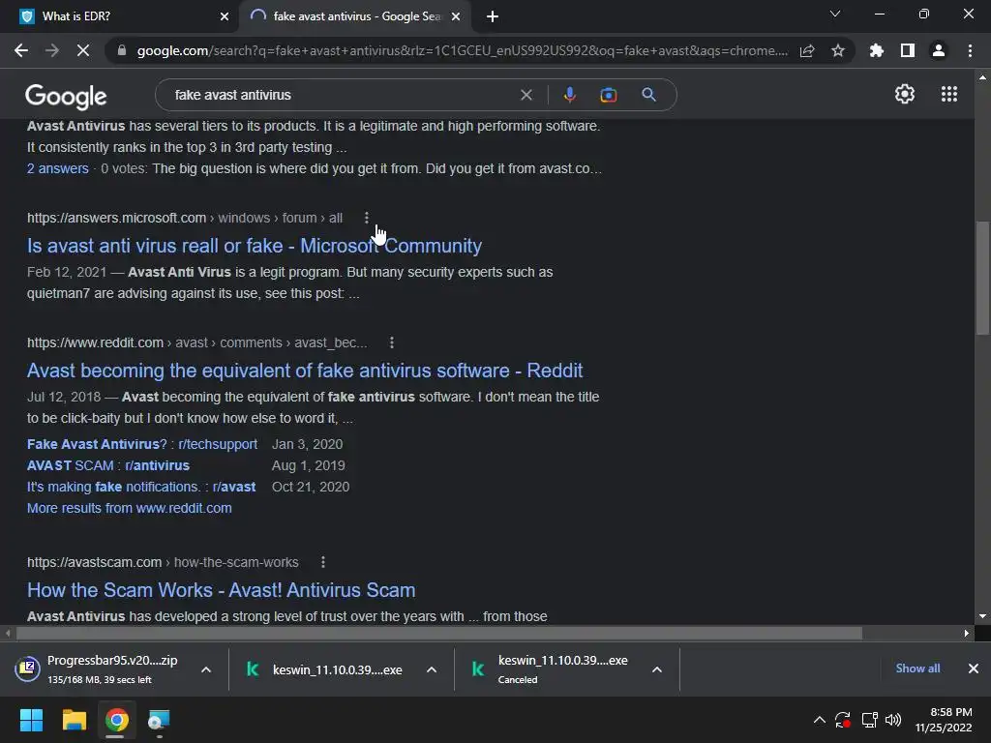Click the answers.microsoft.com breadcrumb URL
Viewport: 991px width, 743px height.
[185, 218]
